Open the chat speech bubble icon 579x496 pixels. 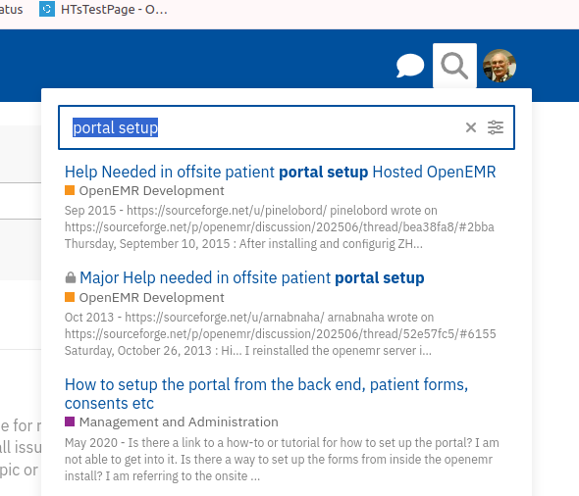tap(410, 66)
